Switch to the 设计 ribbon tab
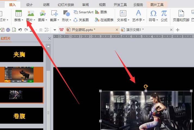Image resolution: width=194 pixels, height=130 pixels. pos(29,5)
